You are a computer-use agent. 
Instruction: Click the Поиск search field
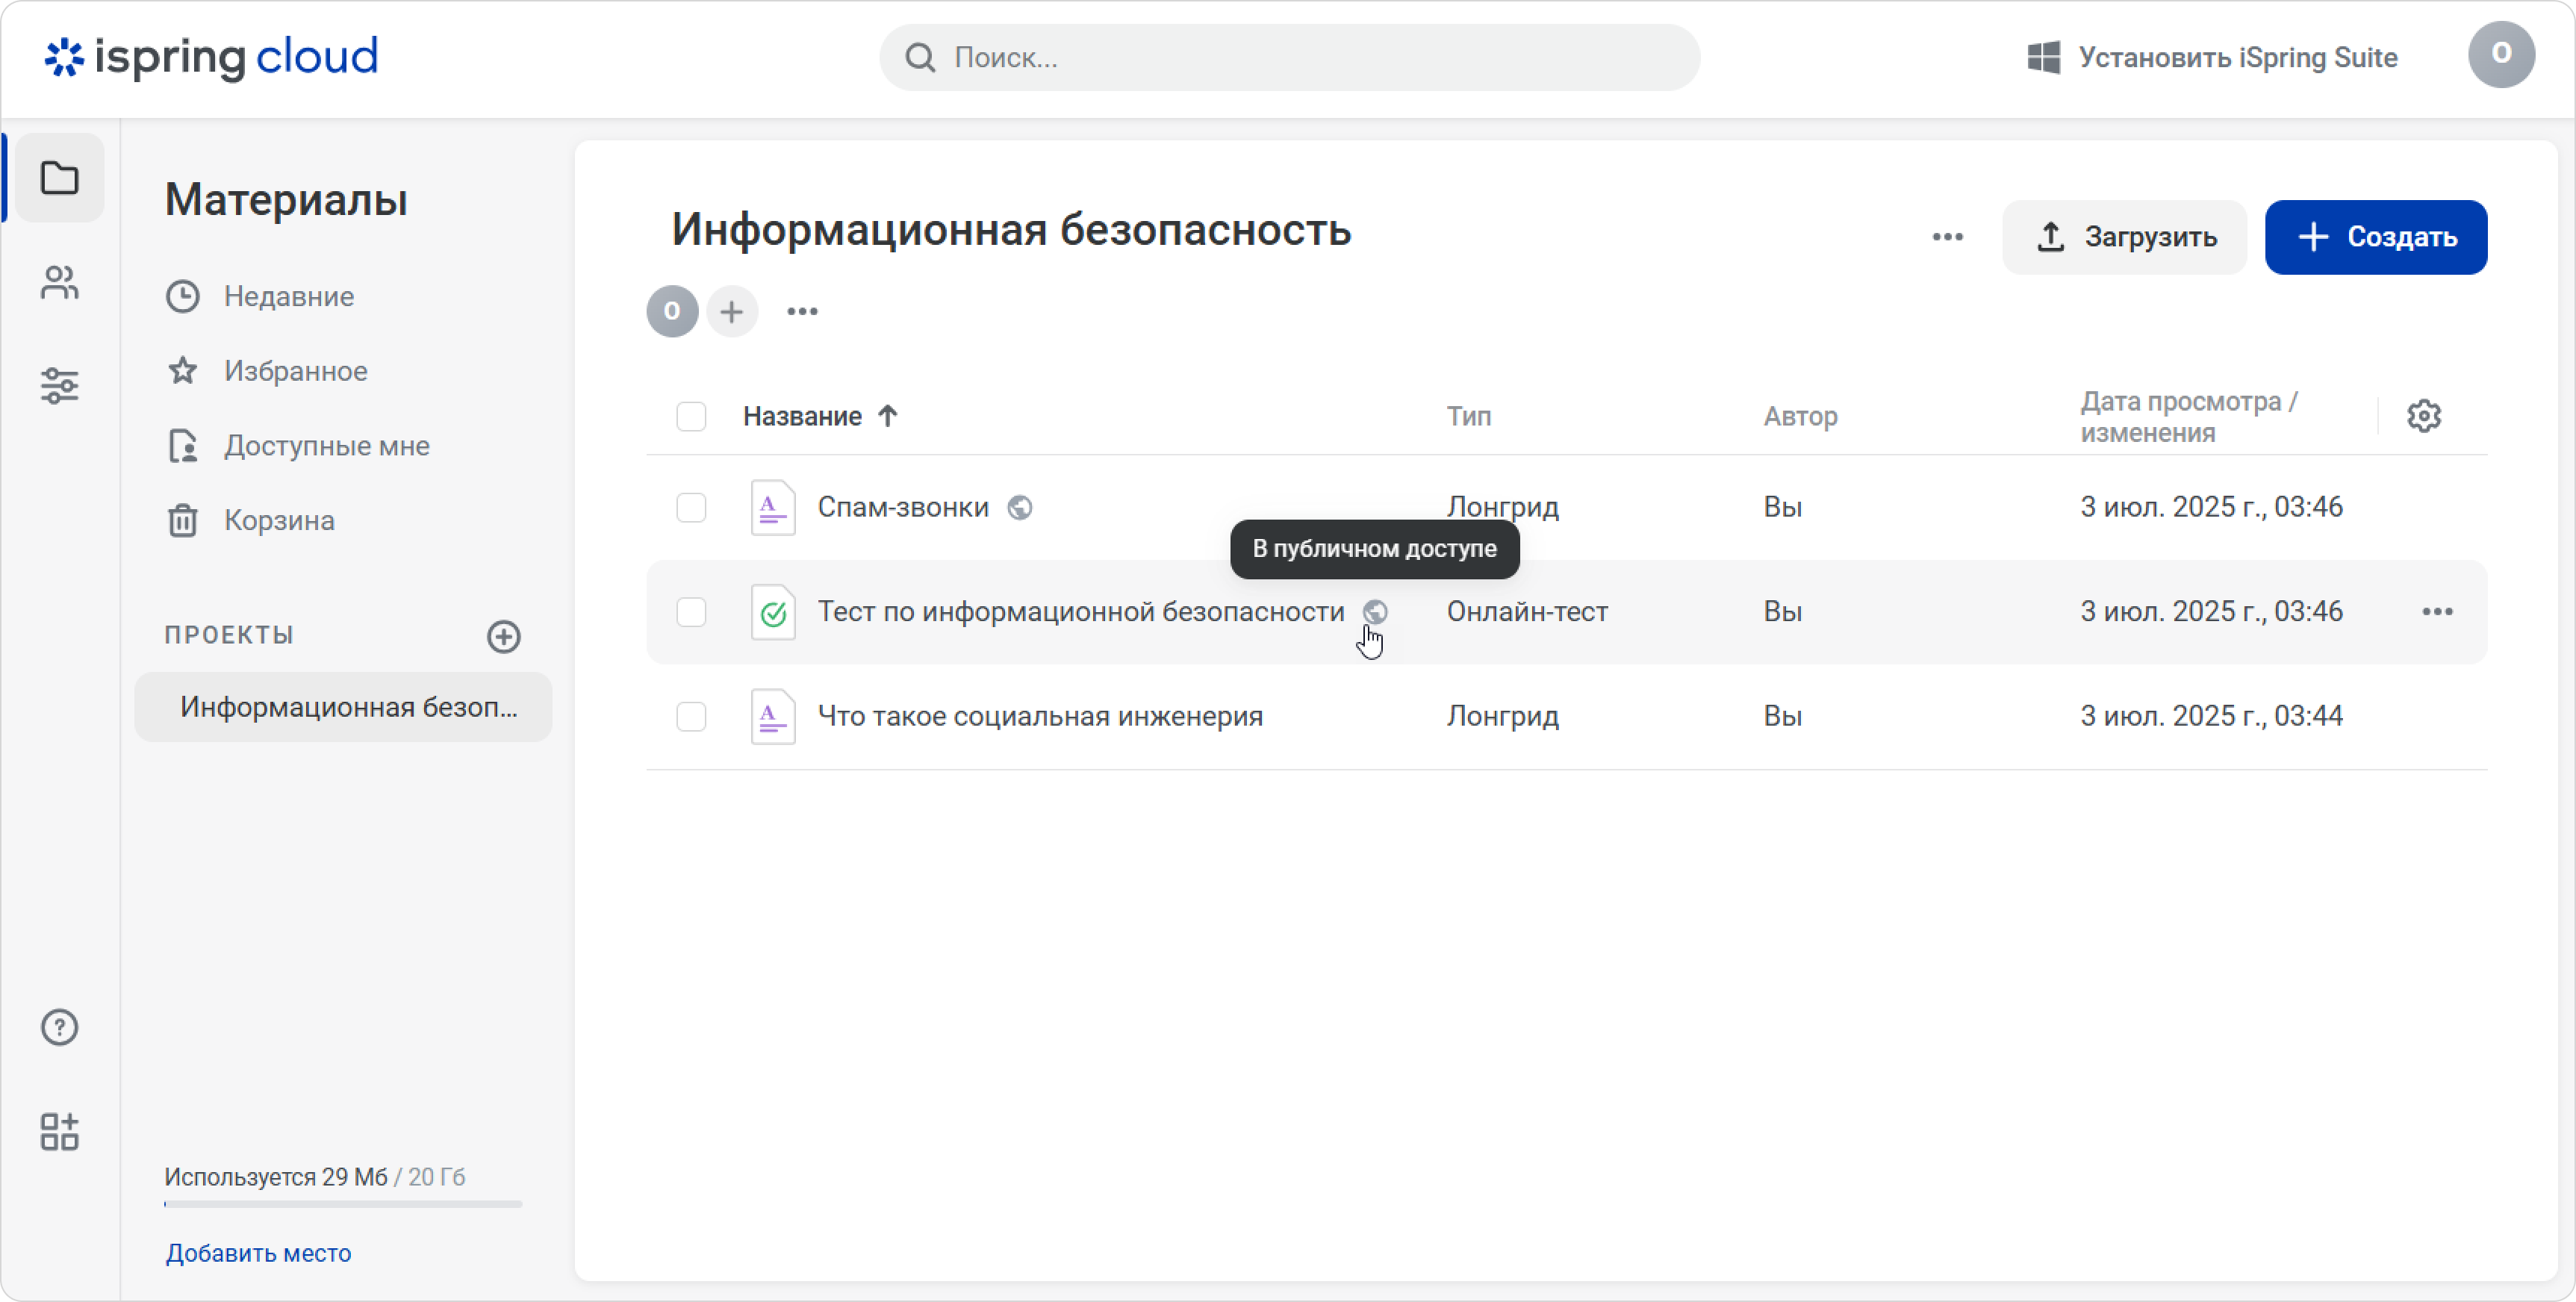(x=1290, y=58)
